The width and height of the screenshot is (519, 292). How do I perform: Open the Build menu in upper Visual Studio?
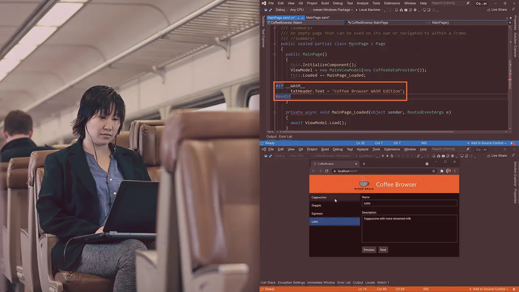[325, 3]
